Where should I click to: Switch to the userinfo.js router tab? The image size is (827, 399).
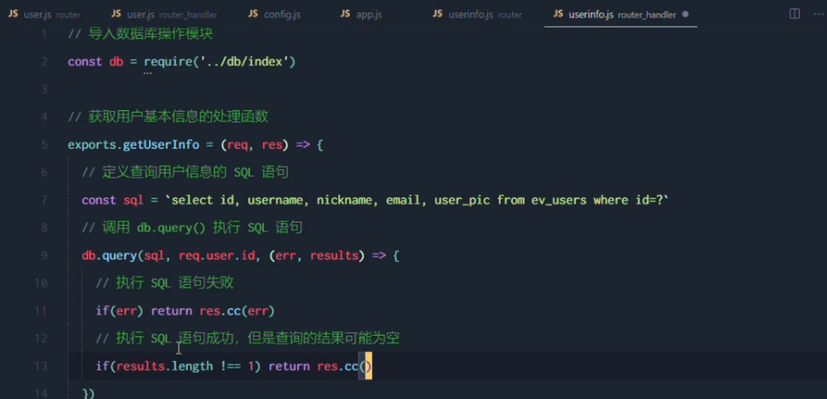pyautogui.click(x=477, y=14)
